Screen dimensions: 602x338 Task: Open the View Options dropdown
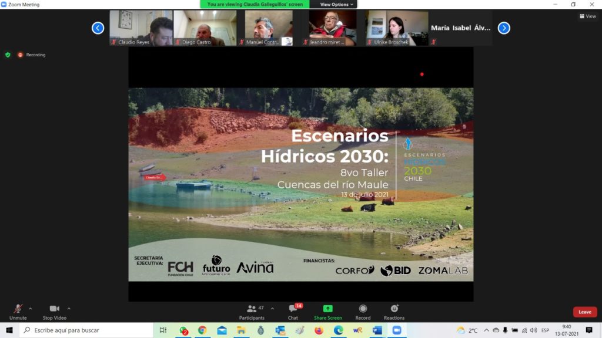click(337, 4)
